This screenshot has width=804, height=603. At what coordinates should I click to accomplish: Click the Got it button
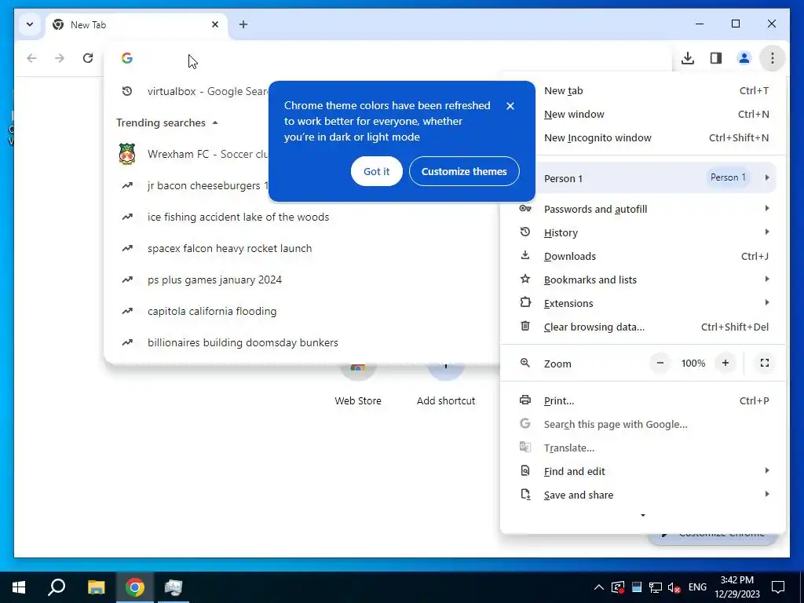point(377,171)
